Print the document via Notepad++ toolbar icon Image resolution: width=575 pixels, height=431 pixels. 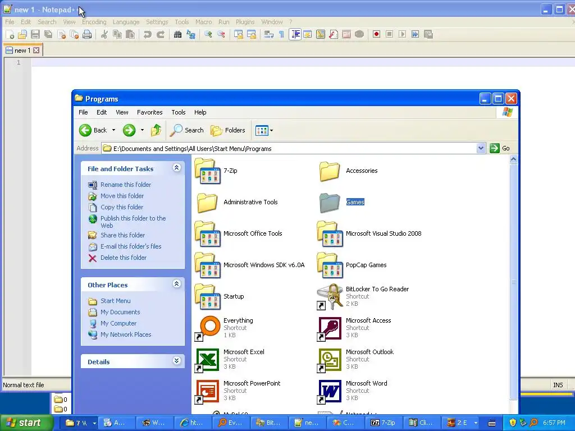click(x=87, y=34)
